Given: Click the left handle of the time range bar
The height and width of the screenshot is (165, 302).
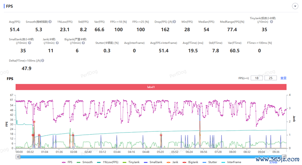Looking at the screenshot, I should point(18,157).
